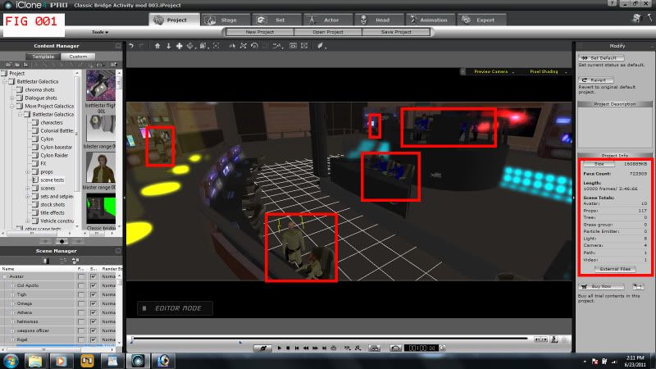Viewport: 656px width, 369px height.
Task: Click the Open Project button
Action: (x=328, y=32)
